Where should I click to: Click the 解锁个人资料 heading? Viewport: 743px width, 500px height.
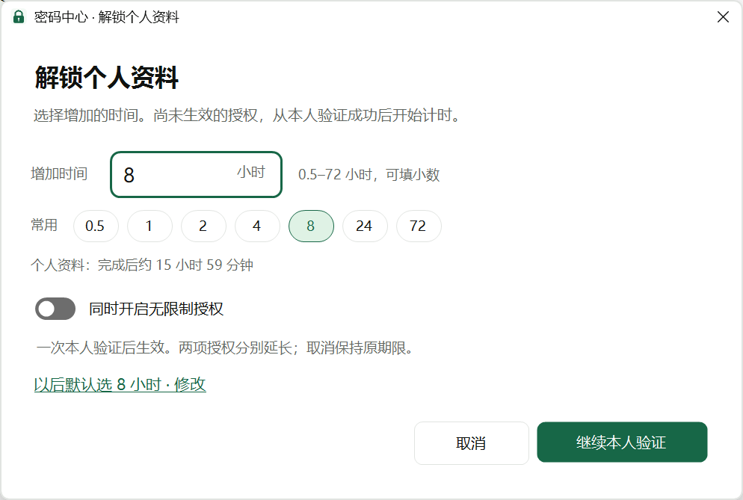[x=107, y=78]
